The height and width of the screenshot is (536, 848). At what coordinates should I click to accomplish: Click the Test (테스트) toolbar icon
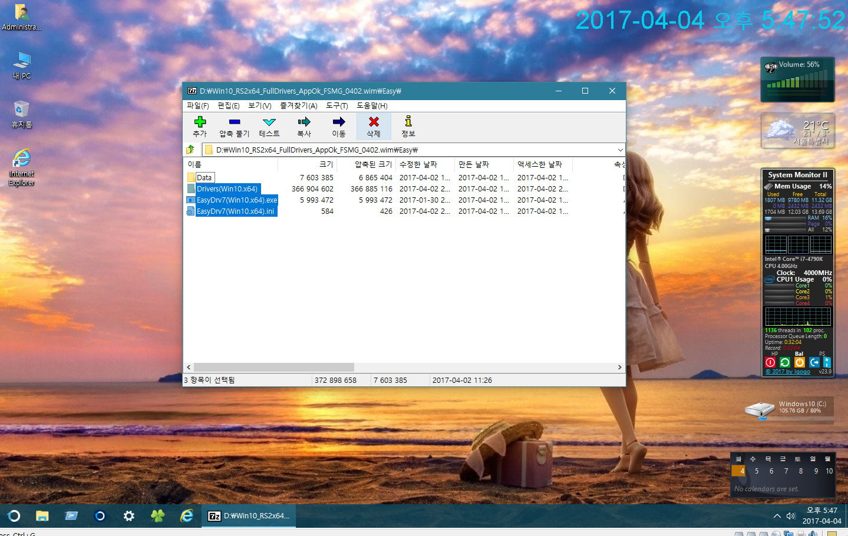click(269, 122)
